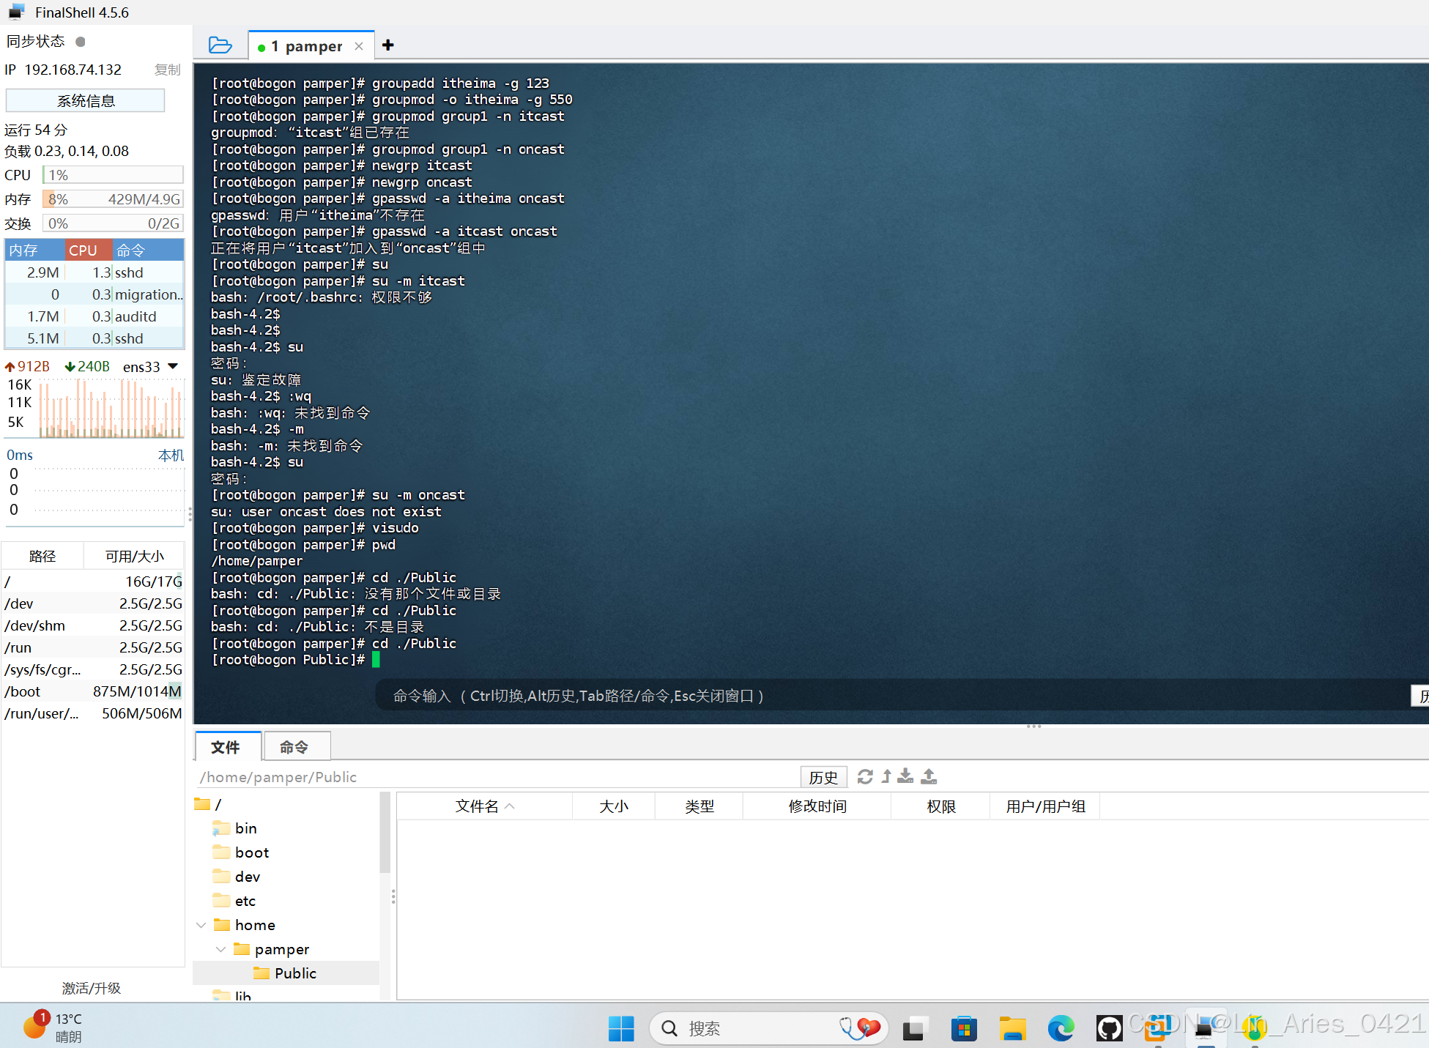Go up to the parent directory

886,776
